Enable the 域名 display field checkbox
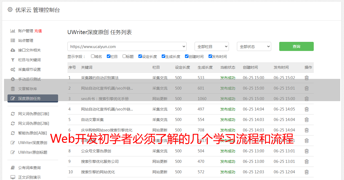The height and width of the screenshot is (180, 344). point(93,56)
